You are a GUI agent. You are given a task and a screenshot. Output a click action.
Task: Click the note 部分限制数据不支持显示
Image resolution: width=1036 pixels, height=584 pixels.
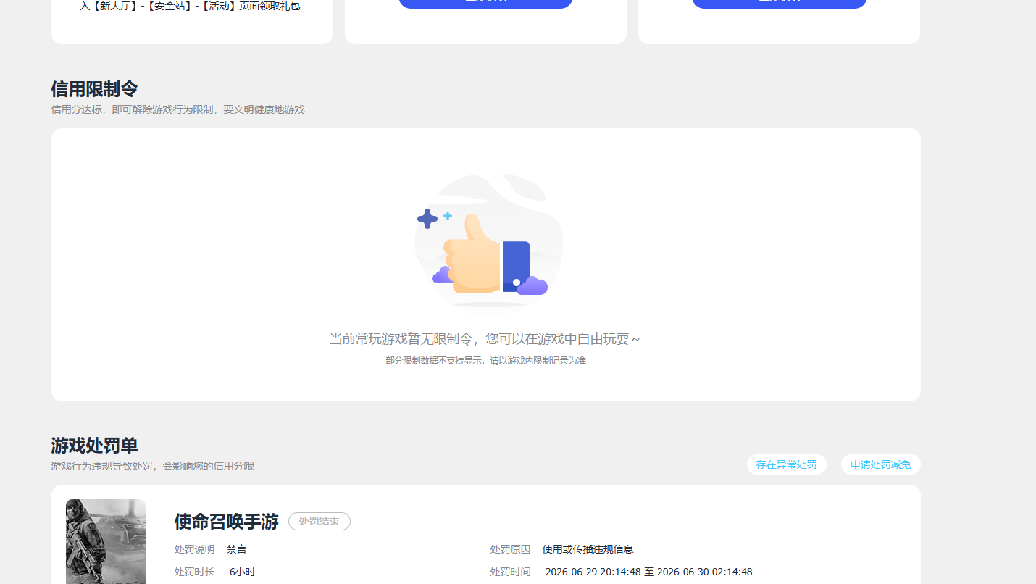[485, 360]
